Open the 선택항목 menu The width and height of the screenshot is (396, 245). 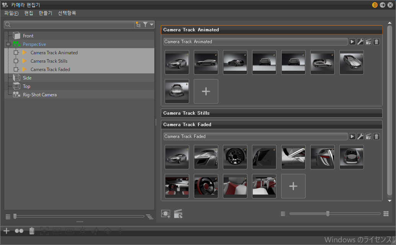pos(67,13)
